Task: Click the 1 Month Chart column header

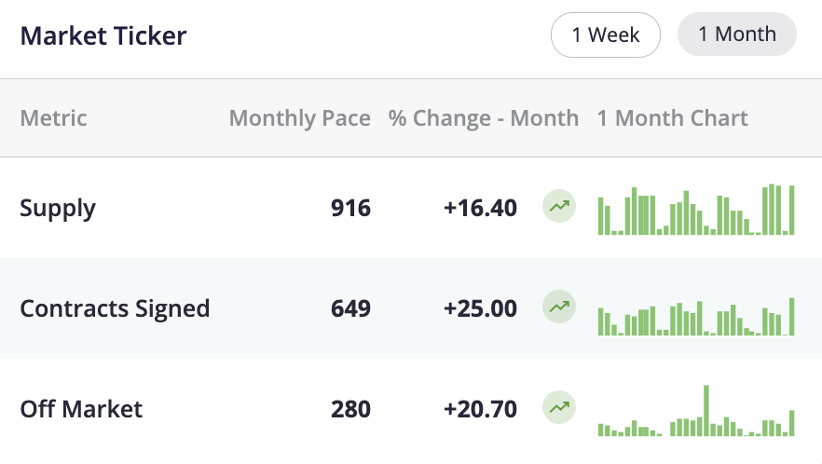Action: (x=673, y=118)
